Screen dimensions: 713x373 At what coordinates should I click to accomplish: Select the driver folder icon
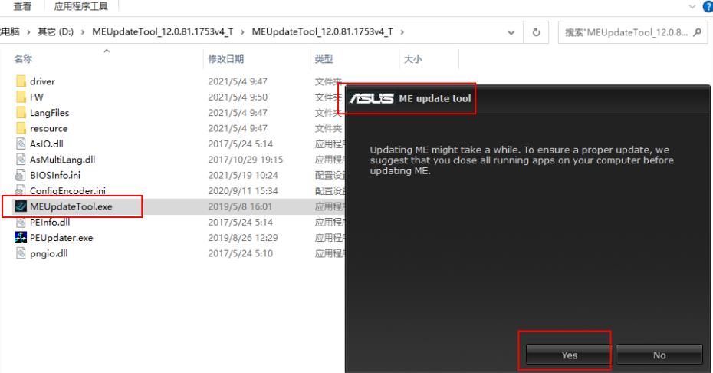tap(21, 81)
